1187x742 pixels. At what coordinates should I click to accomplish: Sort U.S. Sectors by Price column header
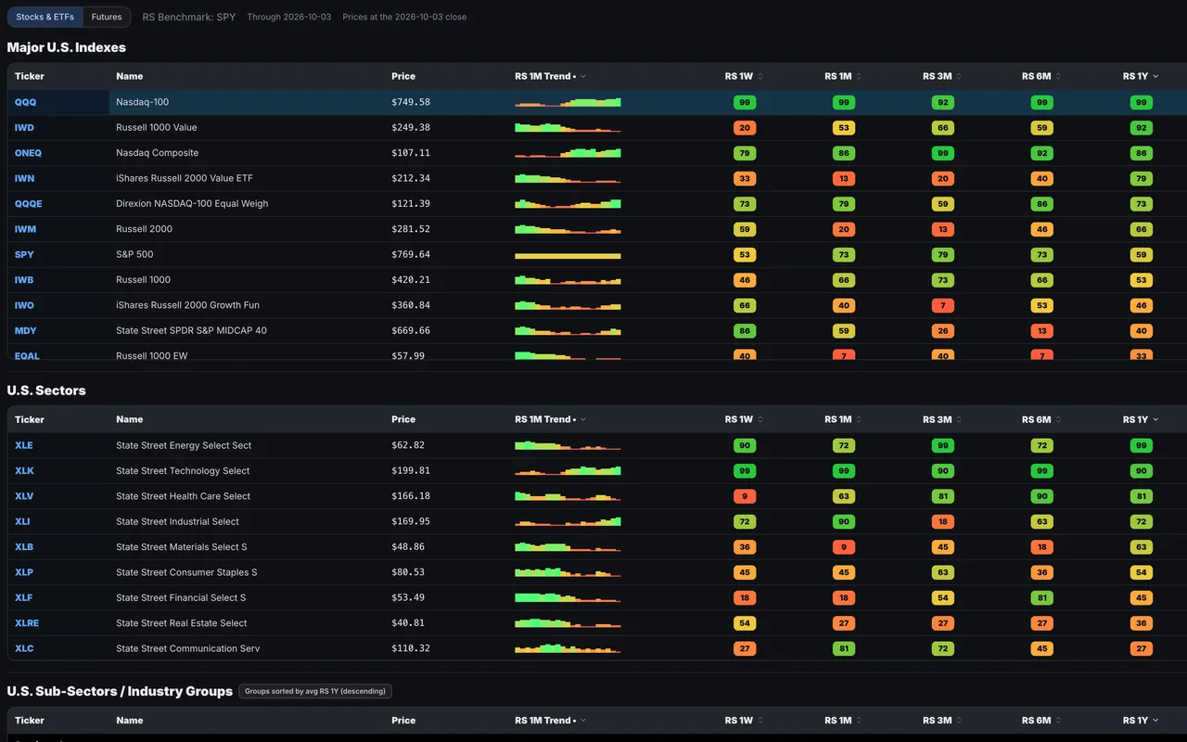[x=403, y=419]
